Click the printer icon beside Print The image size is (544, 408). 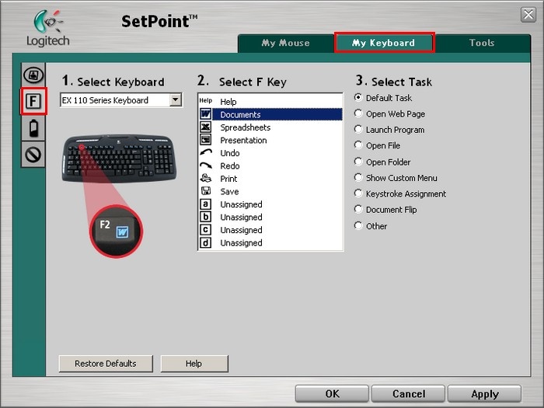pyautogui.click(x=206, y=178)
